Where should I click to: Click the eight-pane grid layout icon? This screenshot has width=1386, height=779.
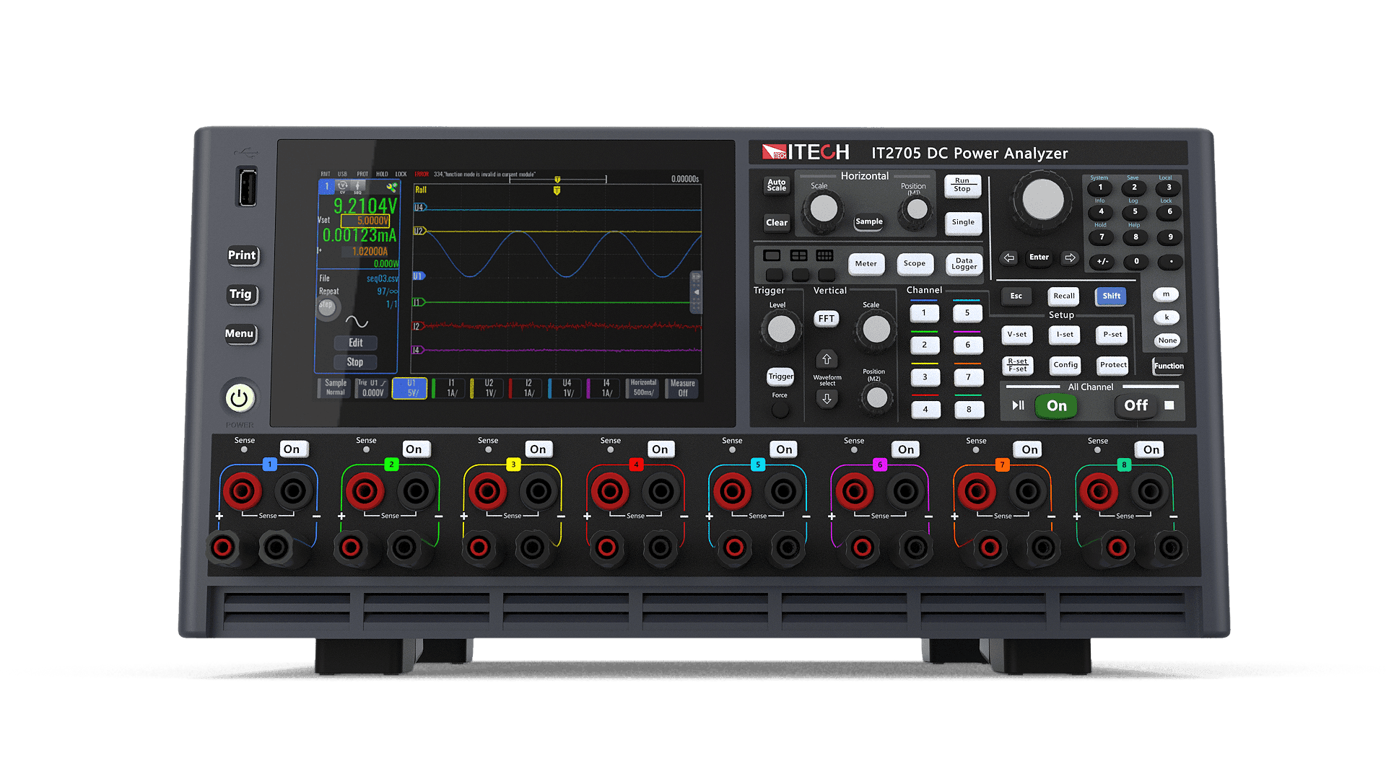(x=825, y=256)
